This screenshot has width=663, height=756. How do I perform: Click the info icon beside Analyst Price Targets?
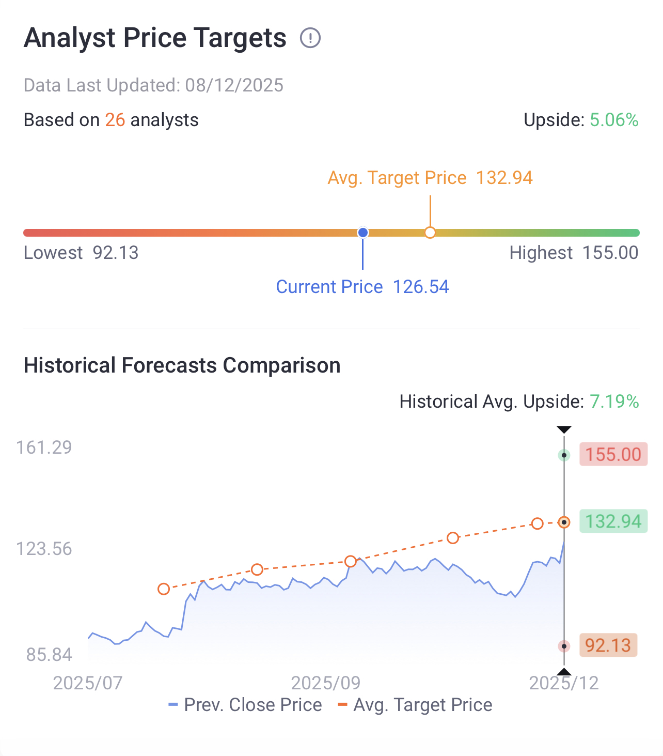310,38
